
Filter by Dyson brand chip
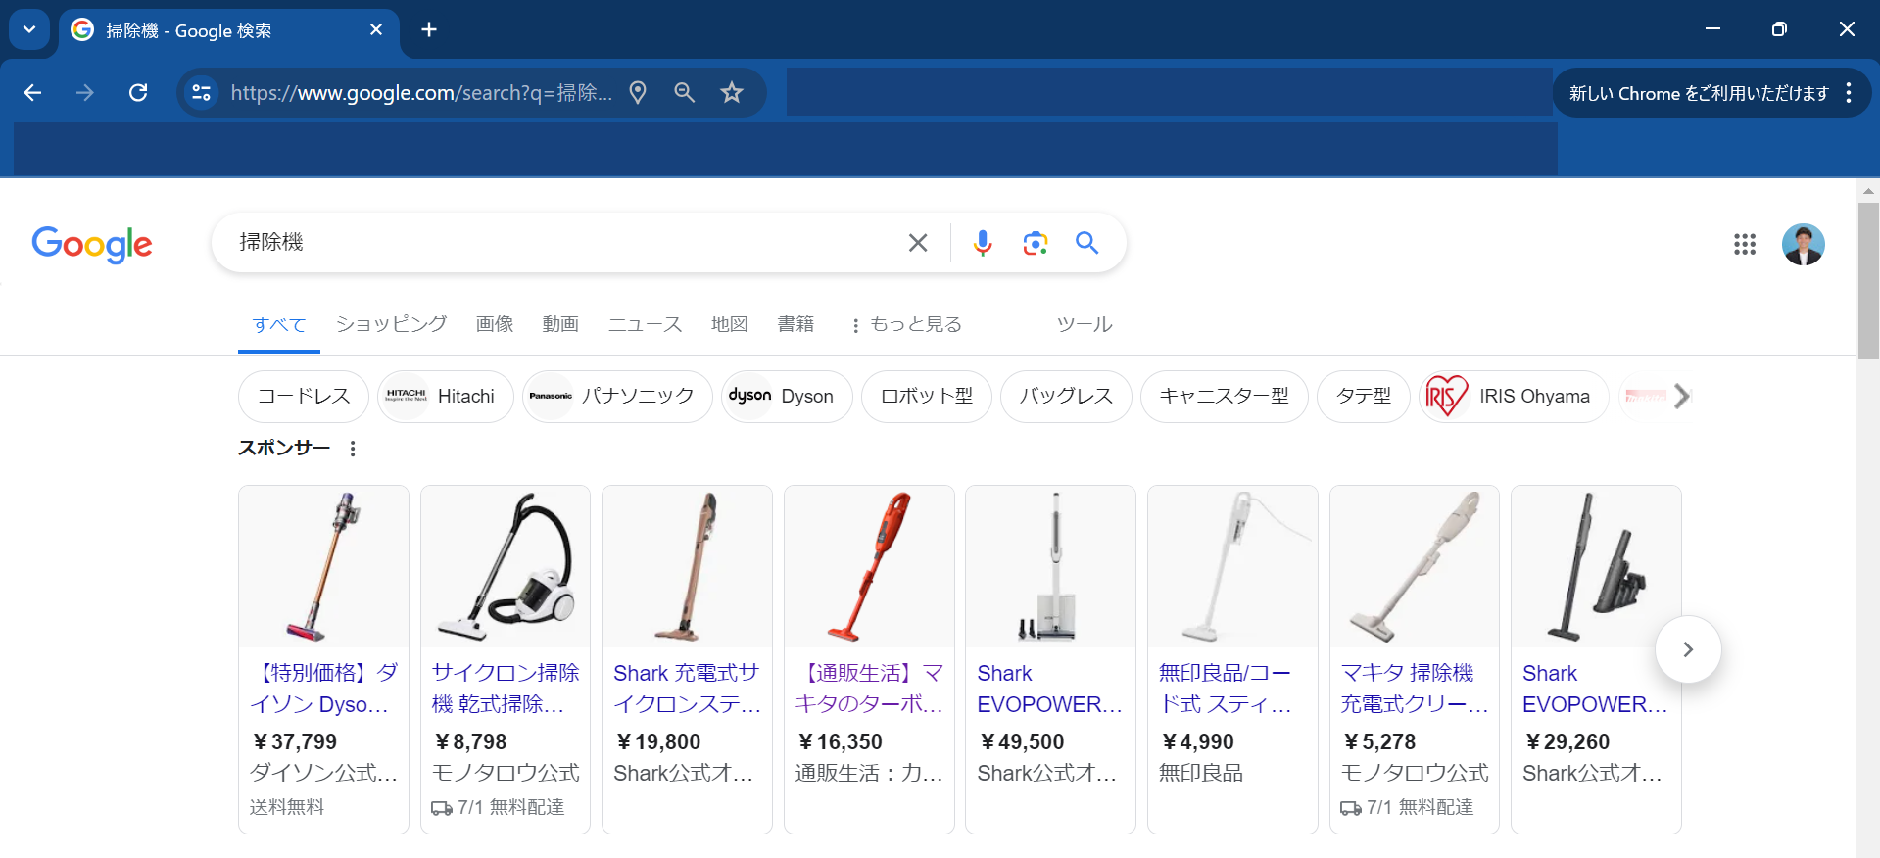click(x=787, y=396)
